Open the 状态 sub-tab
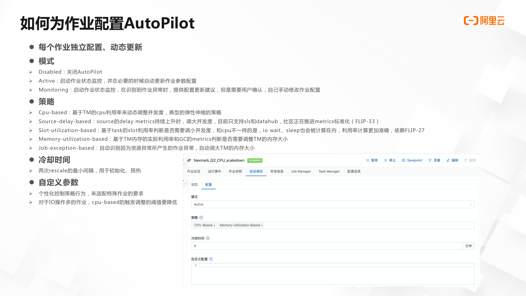 tap(194, 184)
